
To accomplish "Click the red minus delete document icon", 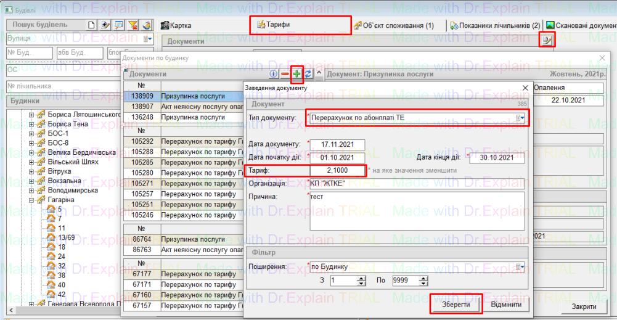I will pos(285,74).
